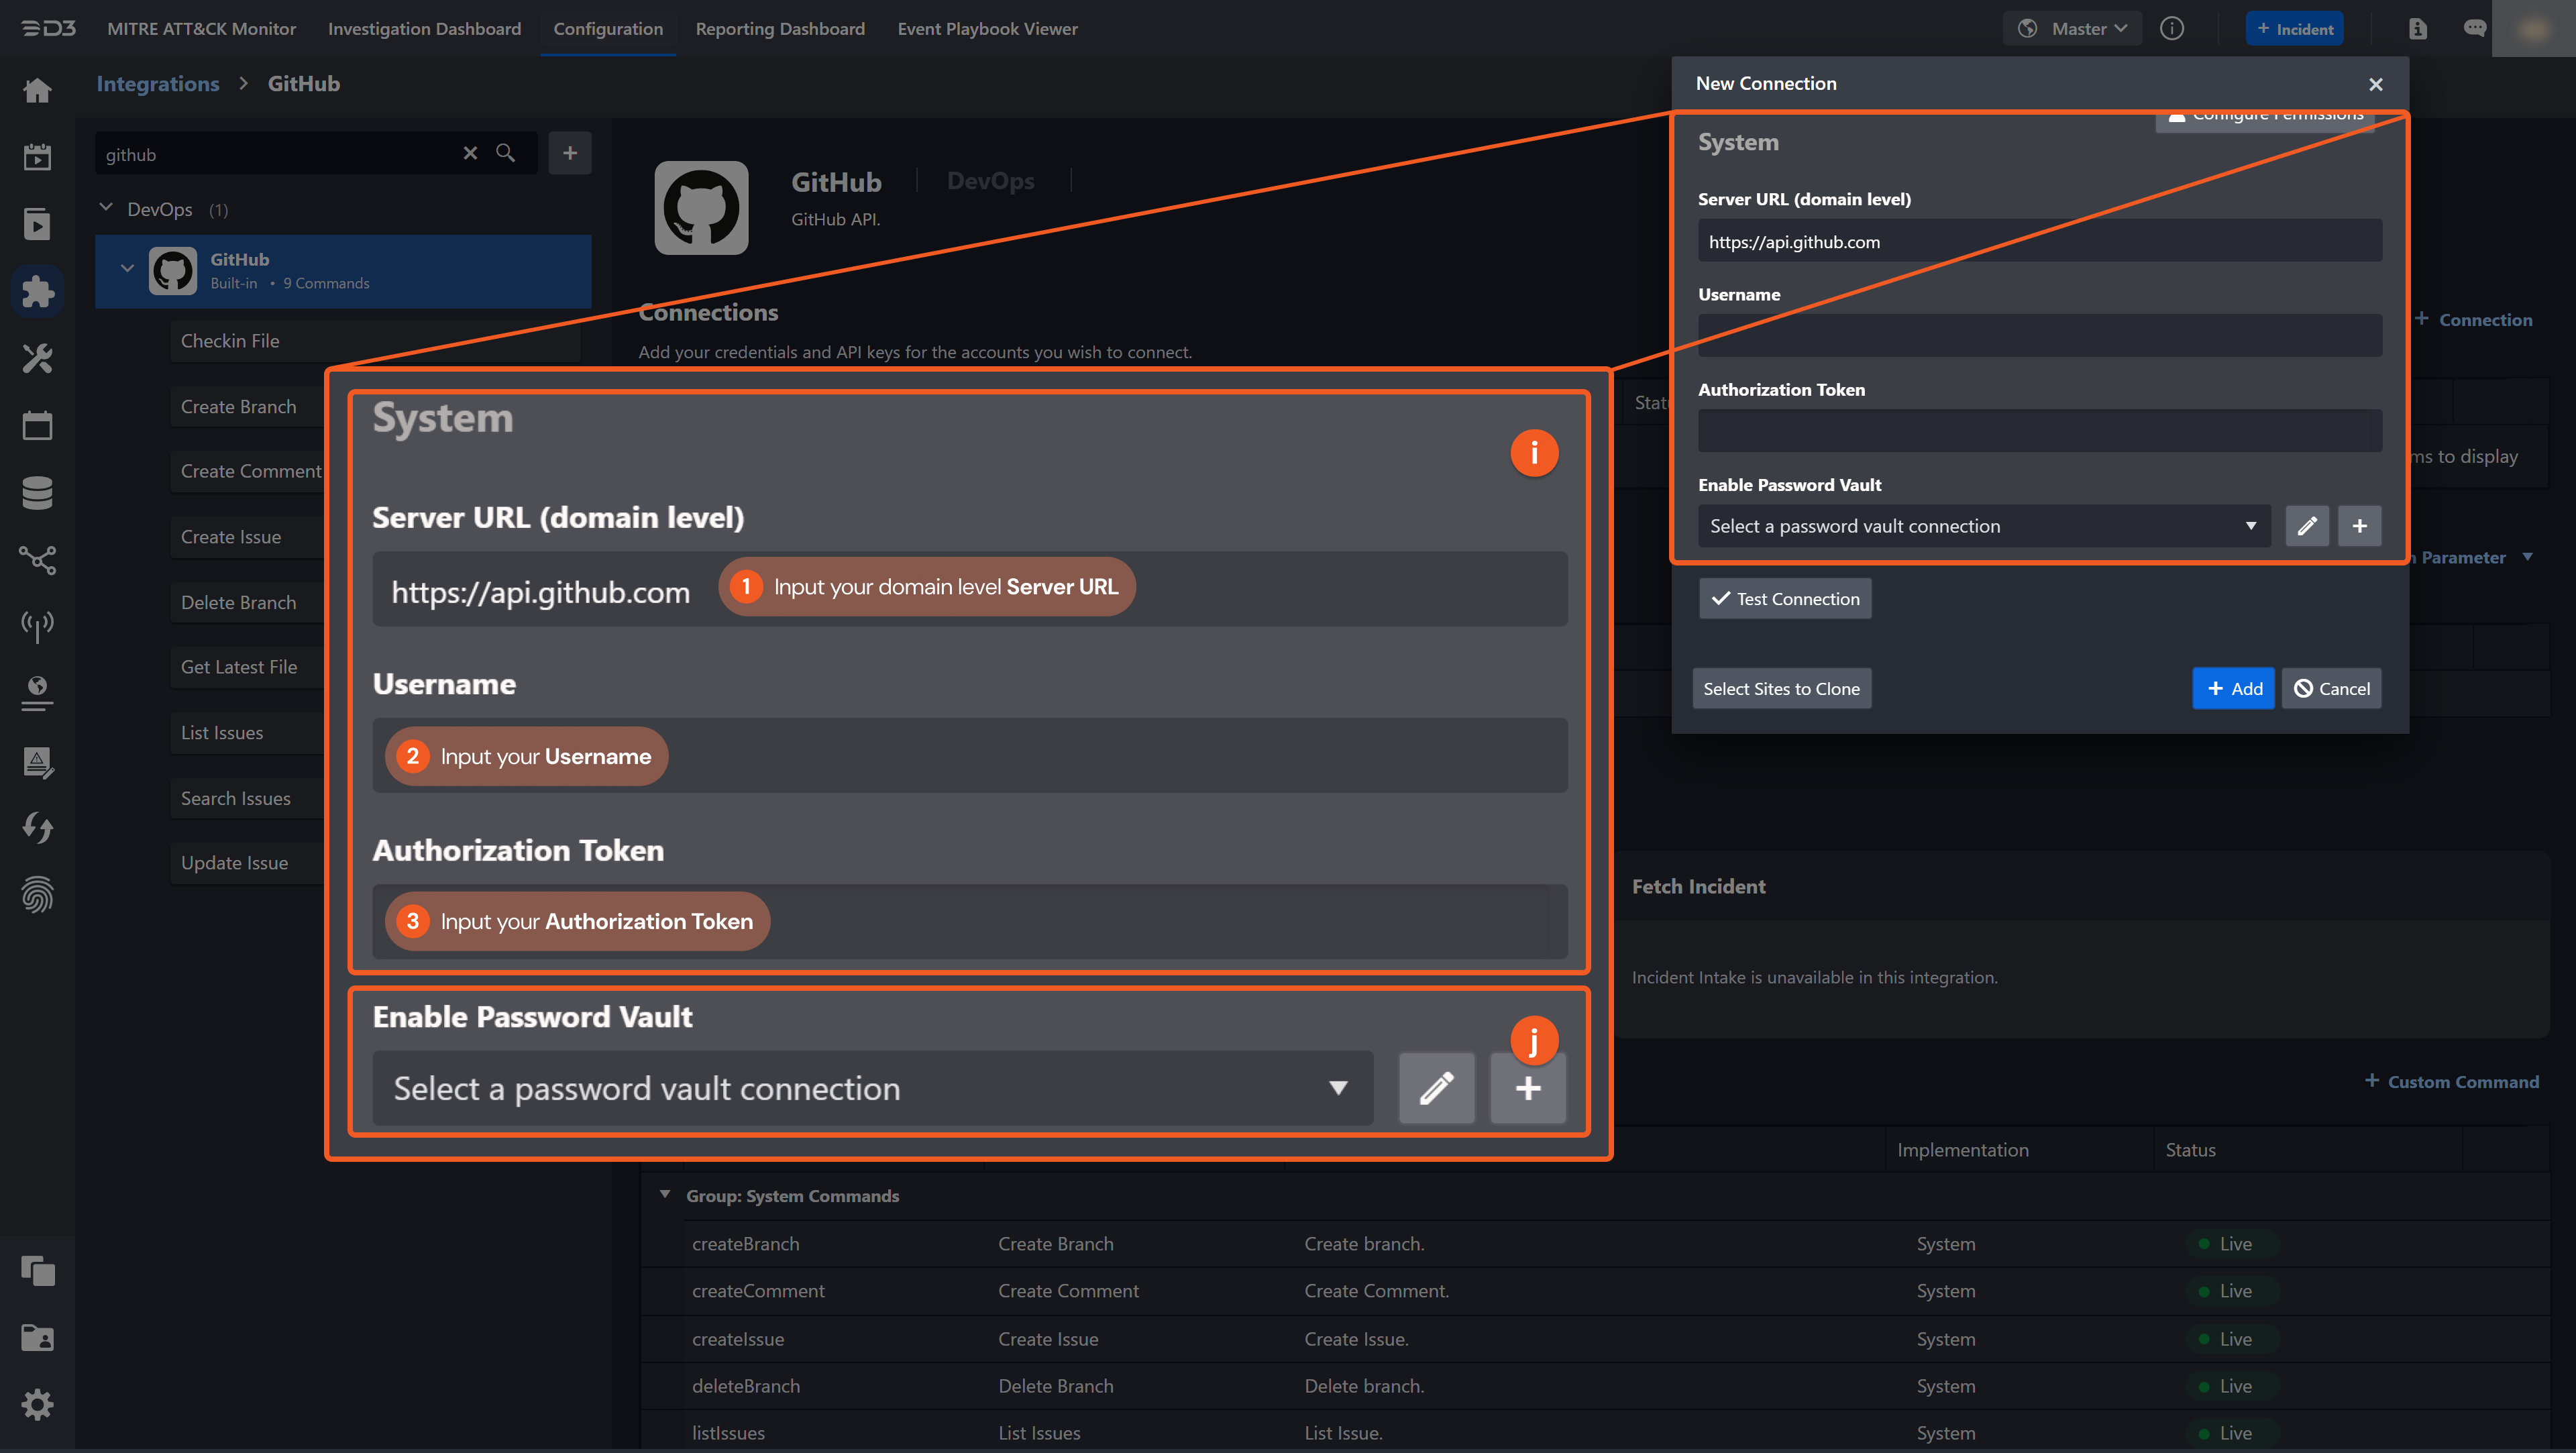Click the Add button in New Connection
The width and height of the screenshot is (2576, 1453).
(x=2233, y=688)
